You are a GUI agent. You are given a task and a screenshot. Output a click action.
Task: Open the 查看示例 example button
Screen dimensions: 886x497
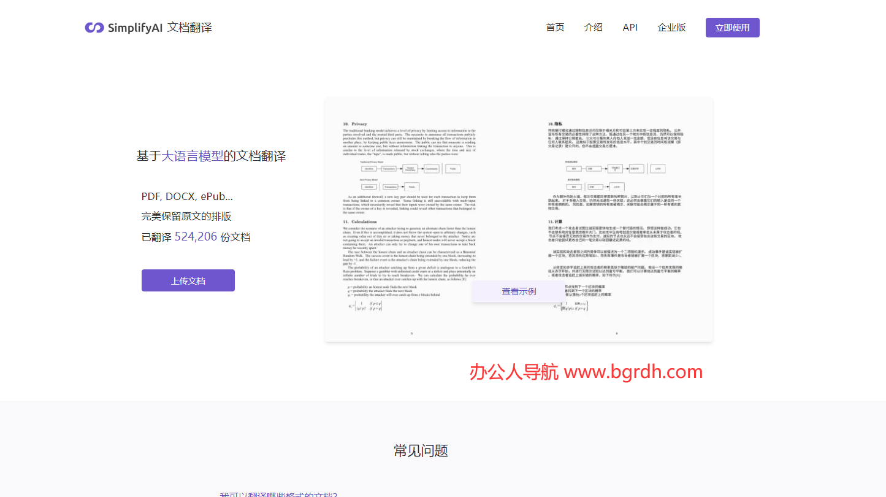519,291
